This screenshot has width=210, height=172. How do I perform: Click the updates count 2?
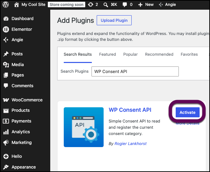point(97,5)
